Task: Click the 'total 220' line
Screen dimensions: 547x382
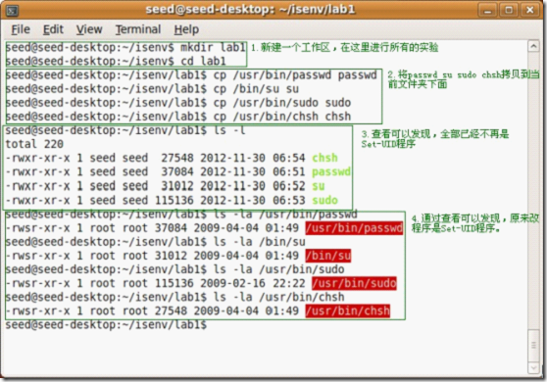Action: [x=34, y=144]
